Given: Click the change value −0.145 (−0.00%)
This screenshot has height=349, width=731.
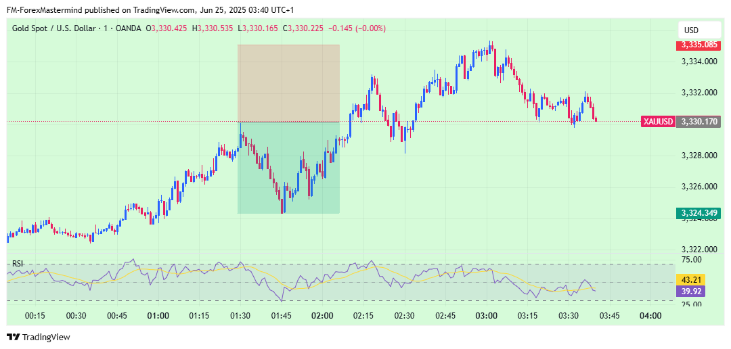Looking at the screenshot, I should [357, 28].
